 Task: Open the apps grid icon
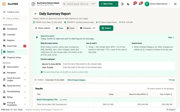tap(175, 4)
